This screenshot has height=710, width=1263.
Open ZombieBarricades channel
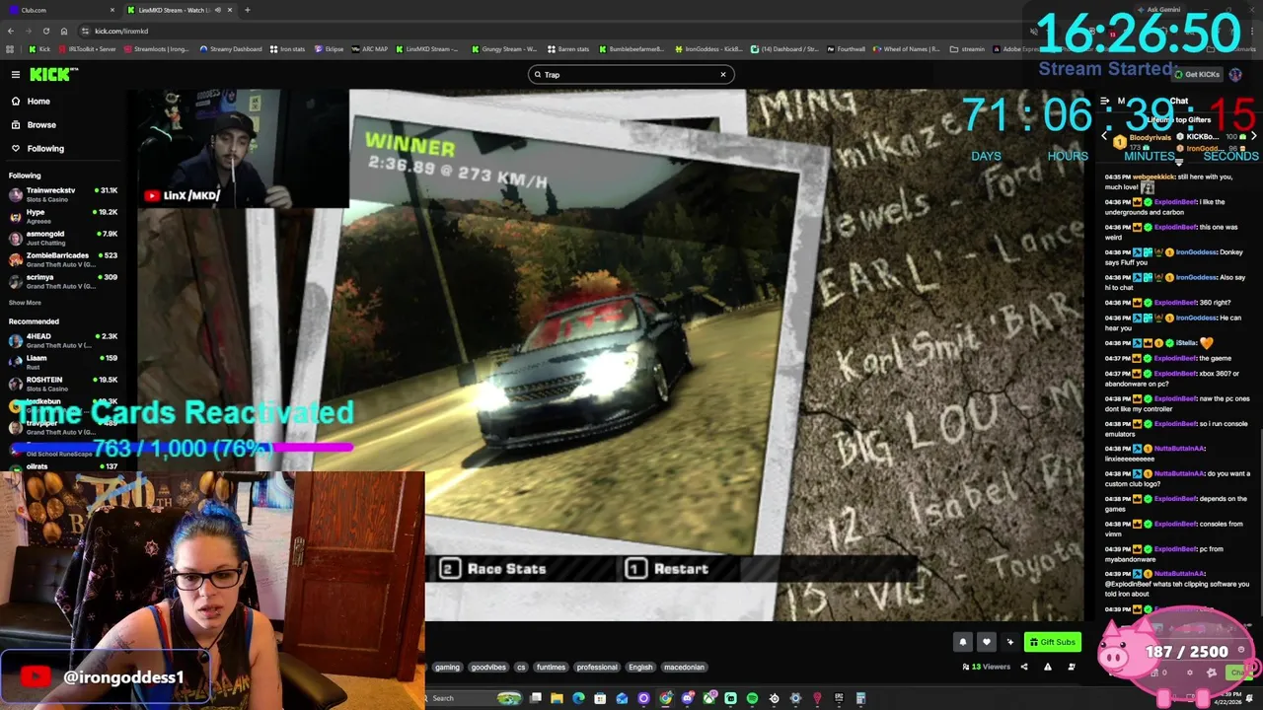61,259
